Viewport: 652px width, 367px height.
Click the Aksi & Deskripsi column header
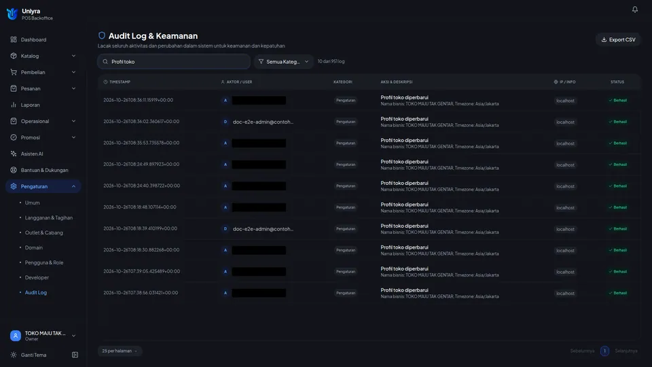[396, 82]
